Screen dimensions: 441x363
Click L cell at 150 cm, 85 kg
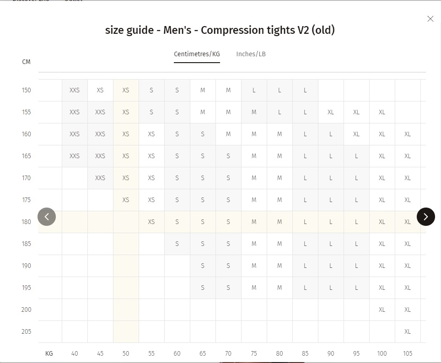click(x=305, y=90)
